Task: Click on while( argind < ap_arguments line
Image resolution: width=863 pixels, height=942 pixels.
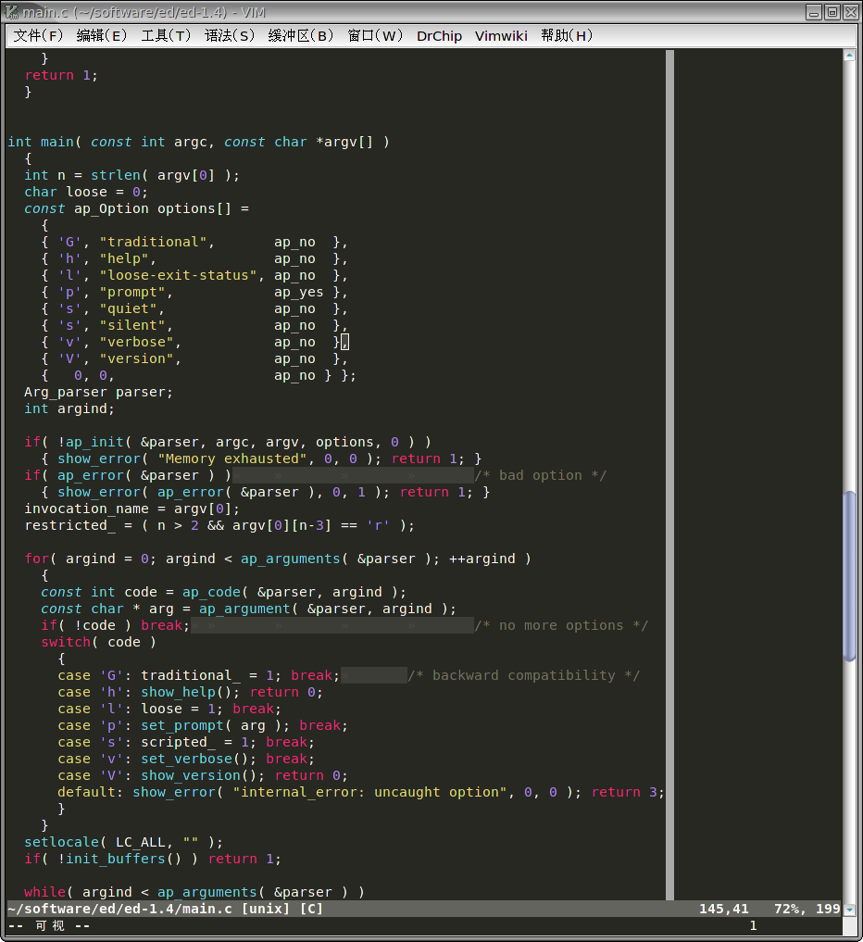Action: [194, 892]
